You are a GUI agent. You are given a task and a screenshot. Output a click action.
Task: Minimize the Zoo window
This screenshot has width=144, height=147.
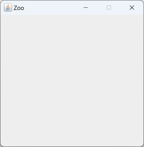click(86, 7)
